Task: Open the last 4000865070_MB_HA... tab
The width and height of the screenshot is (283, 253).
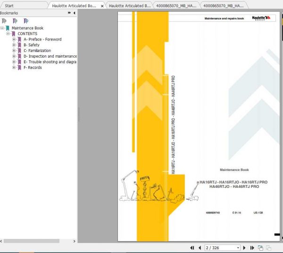Action: (x=224, y=6)
